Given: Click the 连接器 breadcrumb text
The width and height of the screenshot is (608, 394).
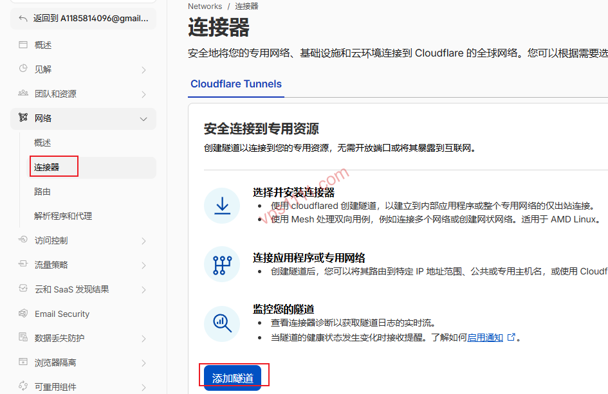Looking at the screenshot, I should (x=246, y=6).
